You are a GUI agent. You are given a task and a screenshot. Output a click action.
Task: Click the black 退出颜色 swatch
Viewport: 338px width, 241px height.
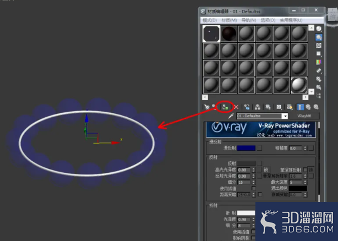click(x=298, y=188)
